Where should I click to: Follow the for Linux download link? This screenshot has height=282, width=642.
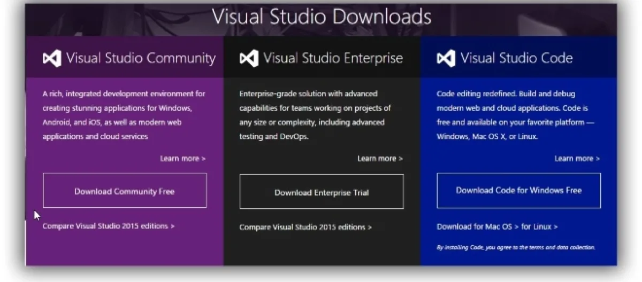539,226
